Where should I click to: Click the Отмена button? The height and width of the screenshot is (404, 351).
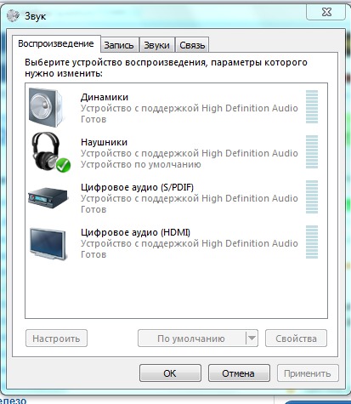point(239,373)
